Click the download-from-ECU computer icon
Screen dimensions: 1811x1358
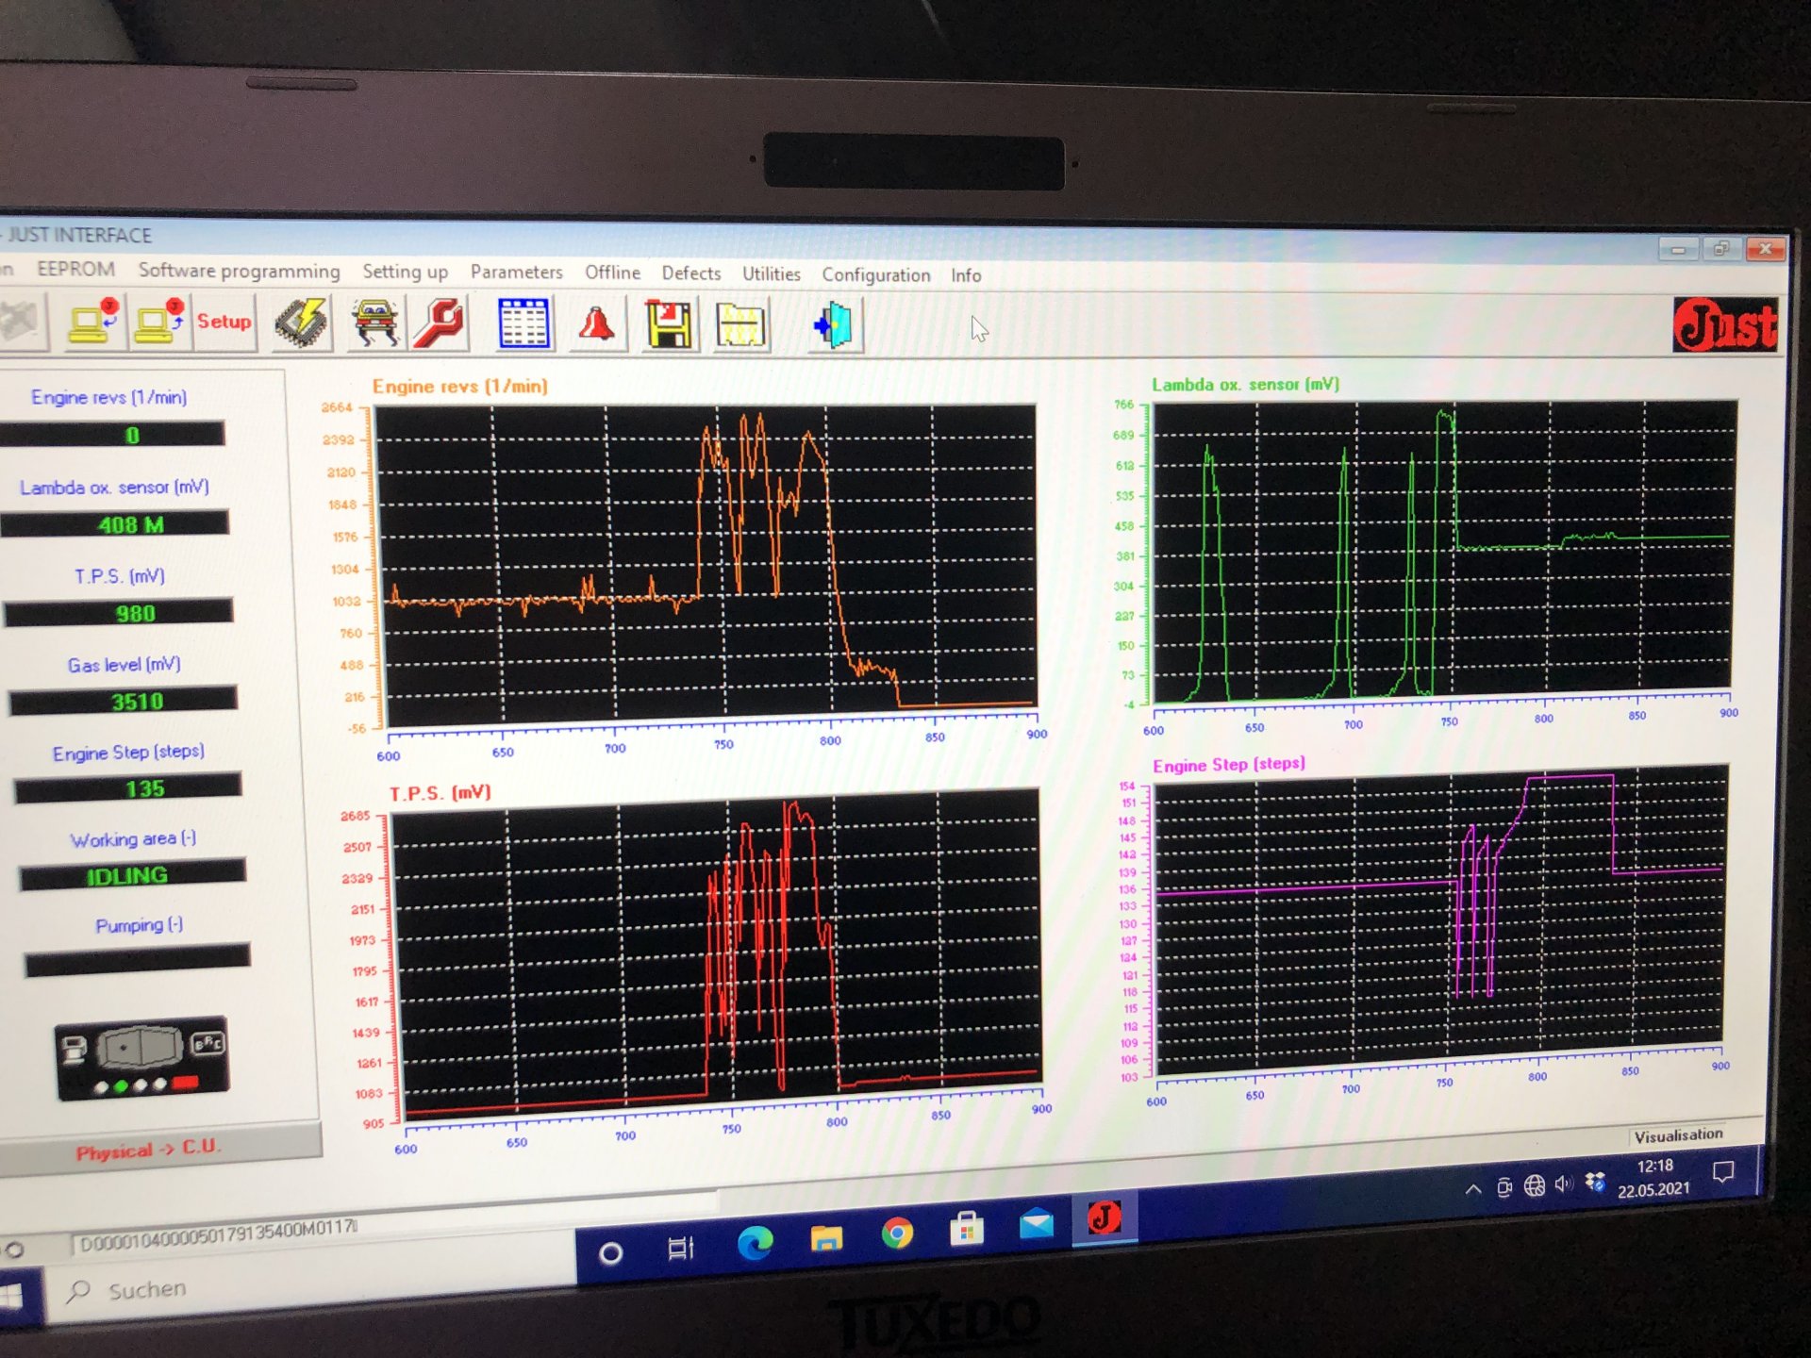click(92, 323)
